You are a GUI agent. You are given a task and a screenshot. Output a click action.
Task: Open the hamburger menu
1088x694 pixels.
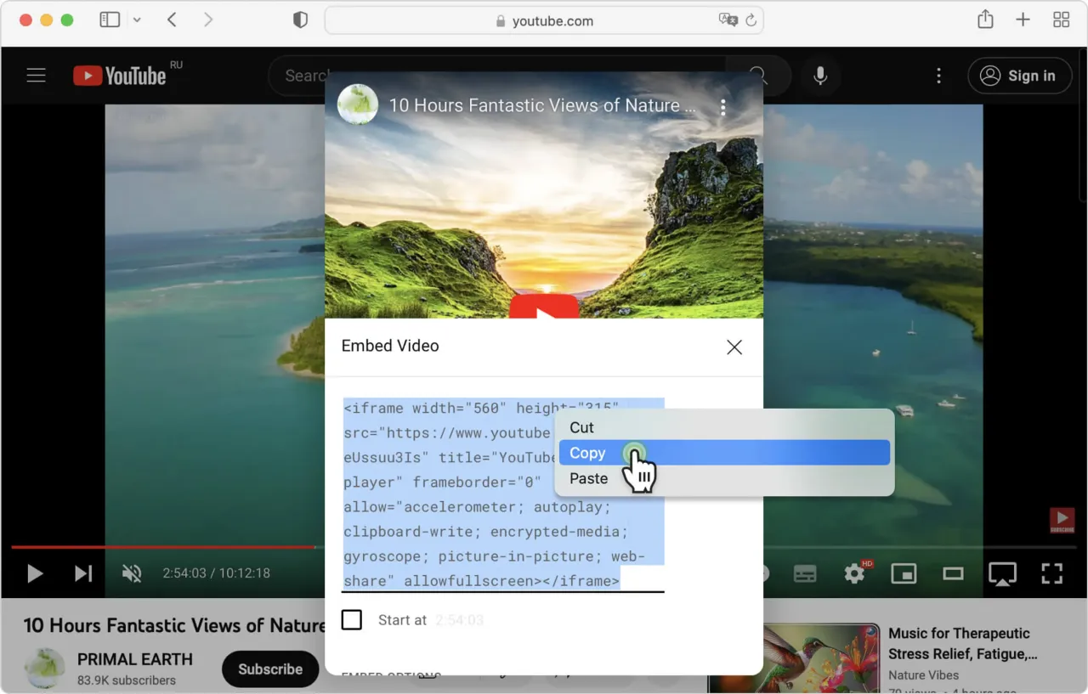[x=36, y=75]
